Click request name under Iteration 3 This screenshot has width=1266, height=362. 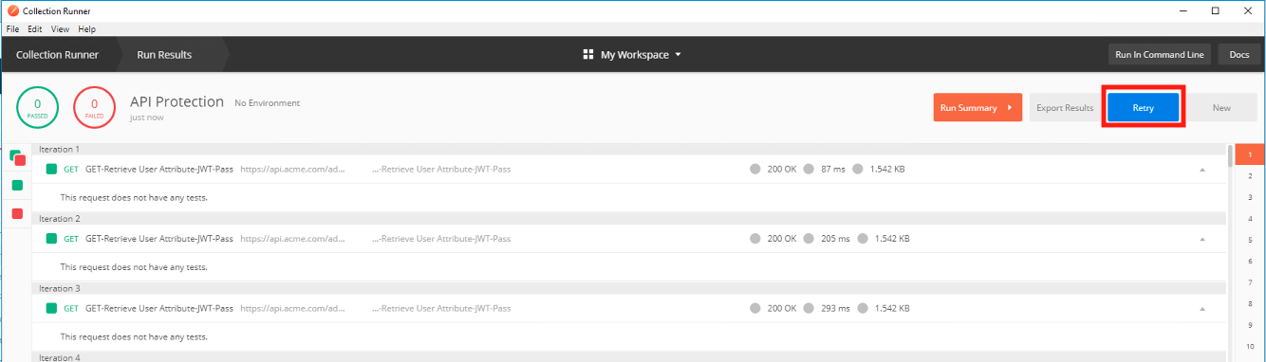(159, 308)
